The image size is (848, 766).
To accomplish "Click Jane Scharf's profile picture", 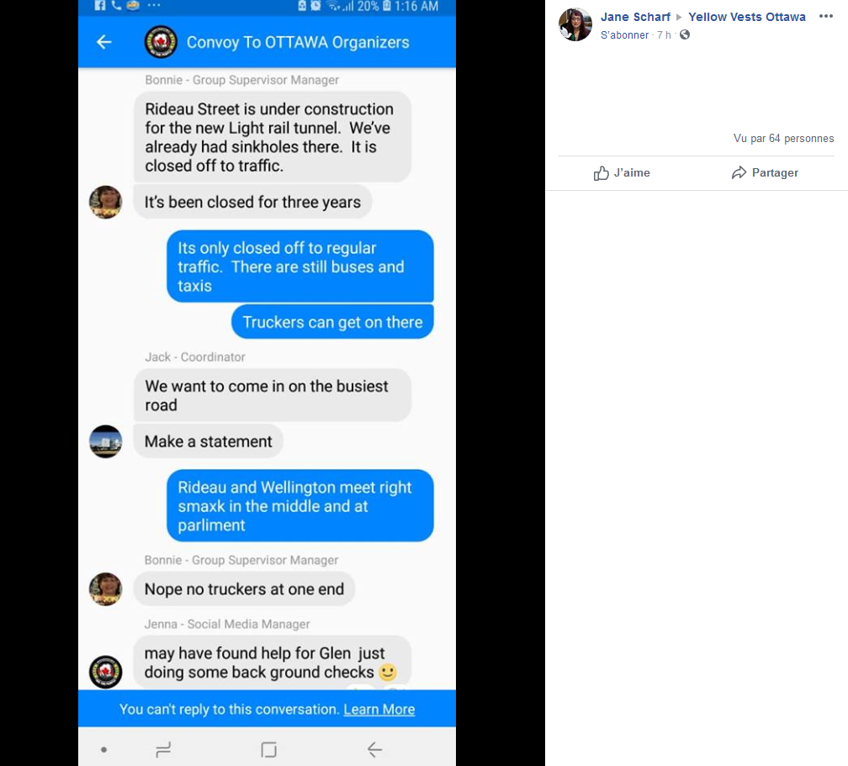I will pos(575,24).
